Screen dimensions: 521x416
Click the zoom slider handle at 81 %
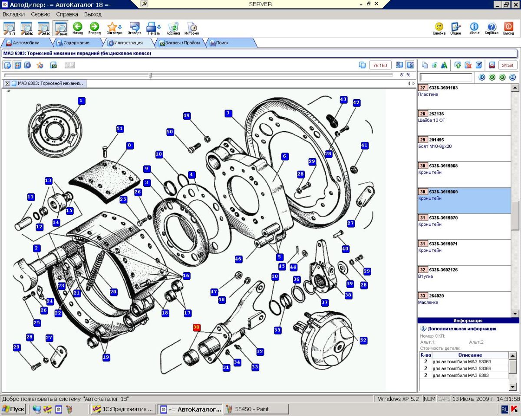click(x=150, y=75)
